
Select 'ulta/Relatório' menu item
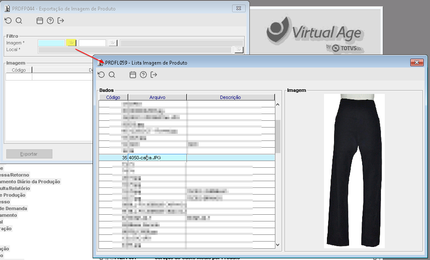[x=15, y=188]
